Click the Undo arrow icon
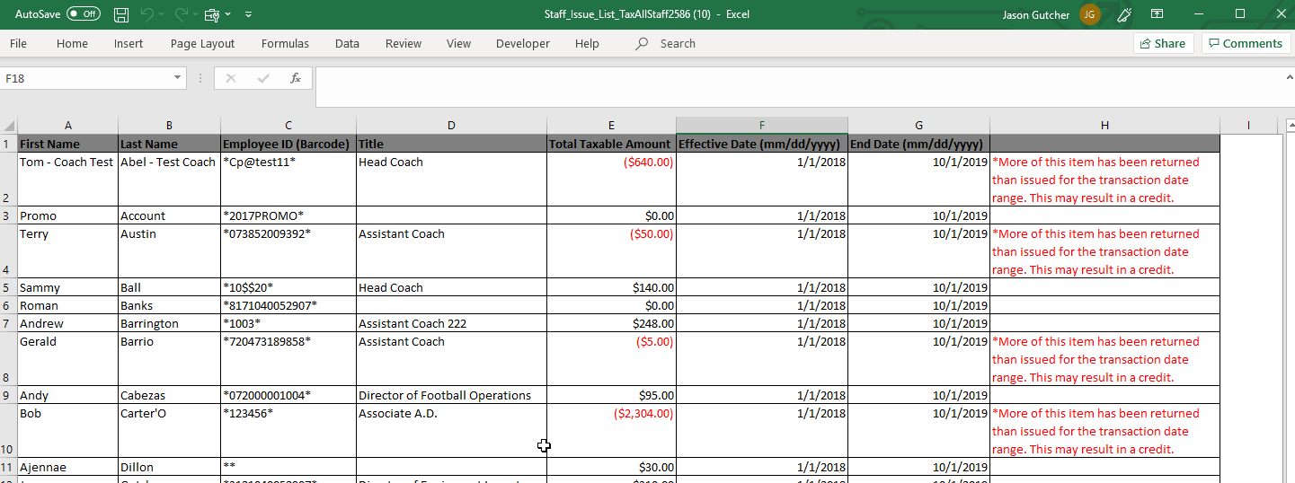This screenshot has height=483, width=1295. point(147,14)
